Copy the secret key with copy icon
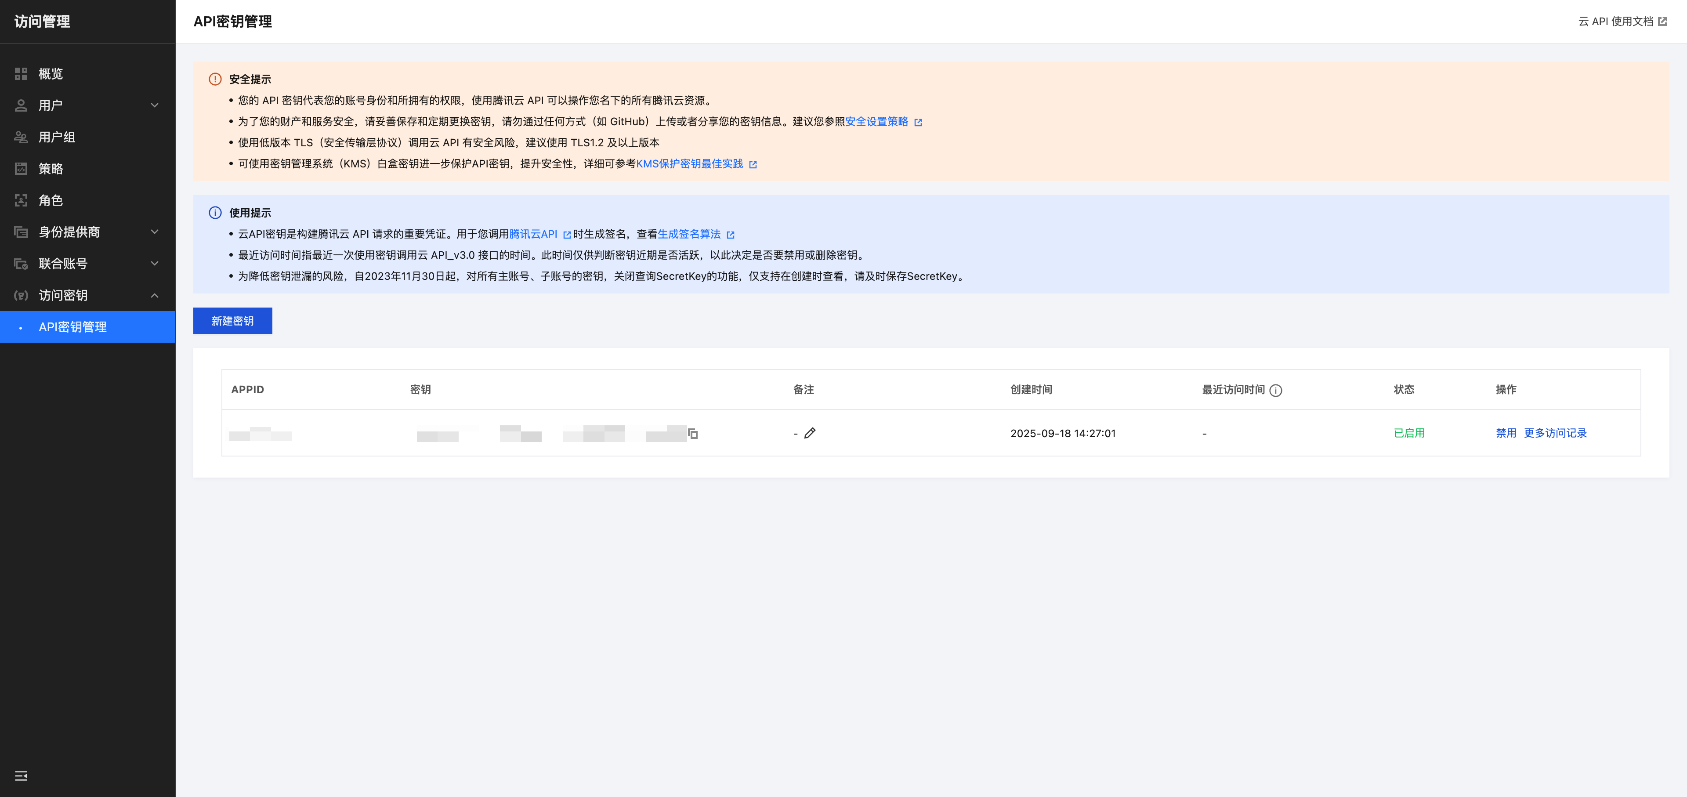 tap(693, 434)
